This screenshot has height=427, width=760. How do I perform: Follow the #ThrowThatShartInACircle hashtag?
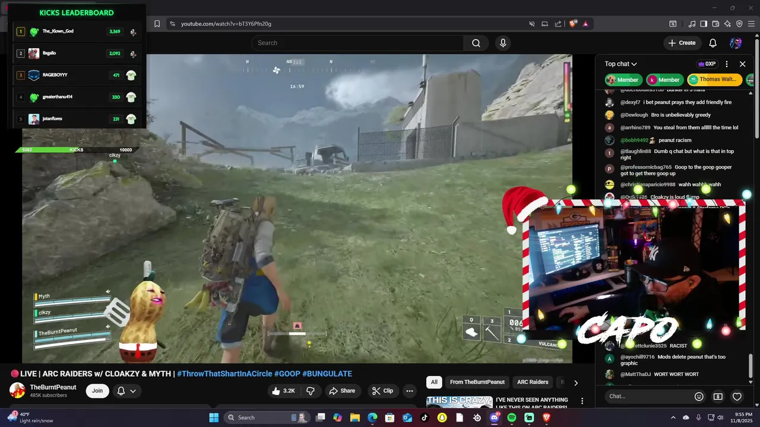pyautogui.click(x=224, y=374)
